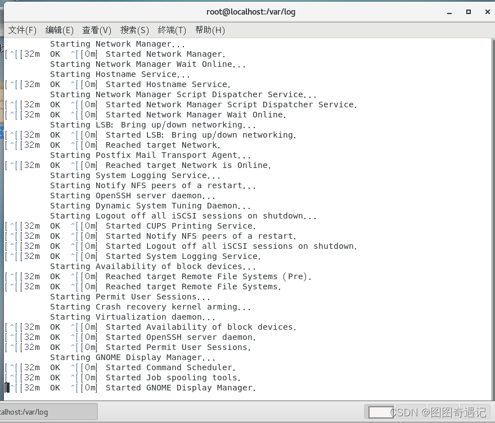Click the terminal vertical scrollbar
This screenshot has width=495, height=423.
(x=493, y=219)
